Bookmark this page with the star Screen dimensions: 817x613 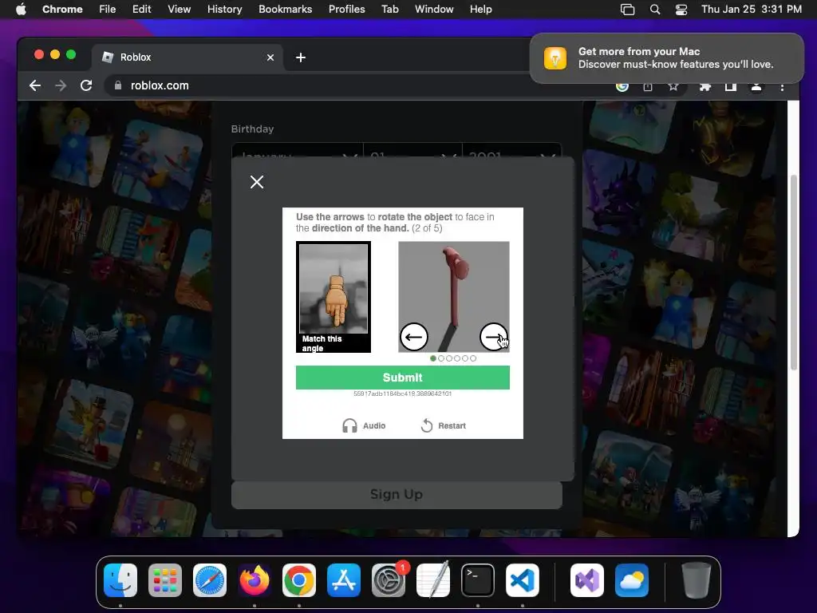pos(673,86)
